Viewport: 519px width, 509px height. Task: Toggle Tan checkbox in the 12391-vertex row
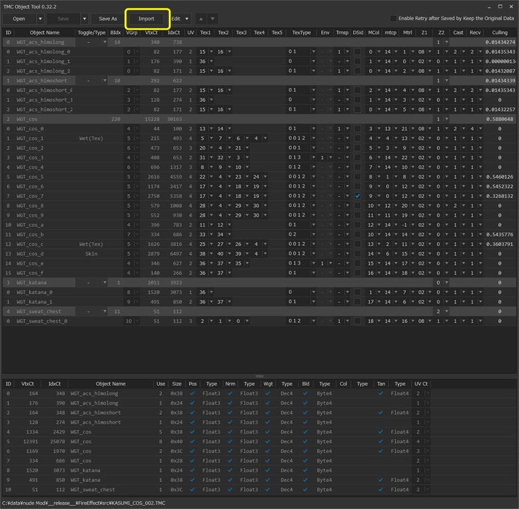point(381,441)
